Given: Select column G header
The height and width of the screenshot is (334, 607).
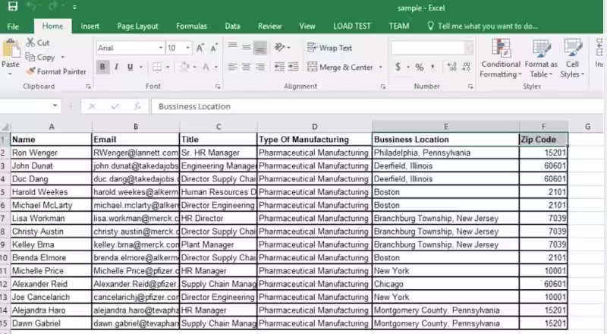Looking at the screenshot, I should click(587, 126).
